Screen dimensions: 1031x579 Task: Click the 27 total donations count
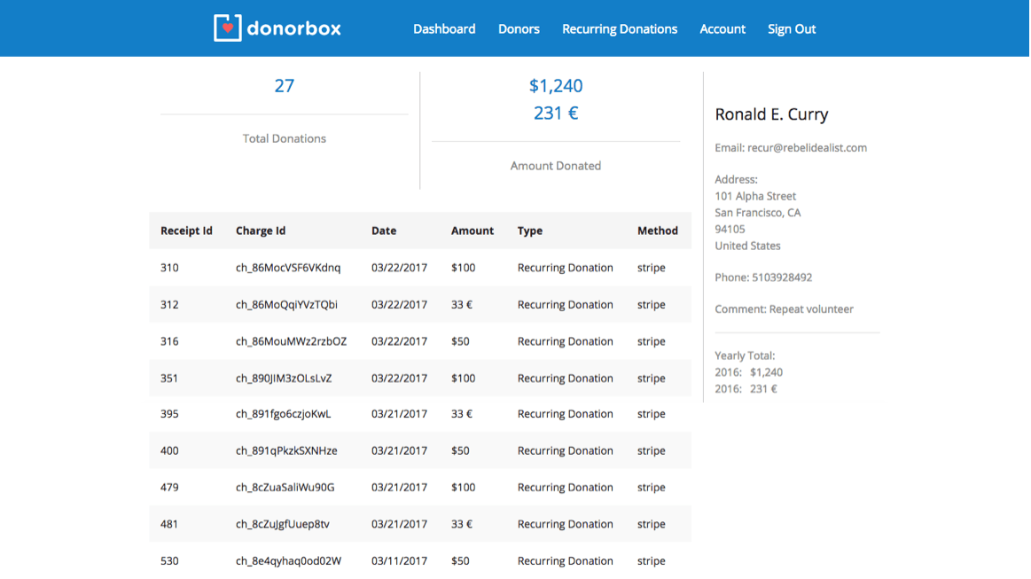(284, 86)
